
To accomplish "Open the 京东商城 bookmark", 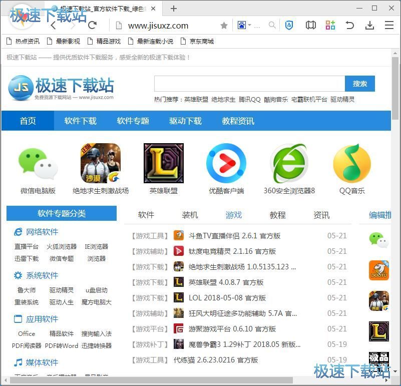I will pos(197,41).
